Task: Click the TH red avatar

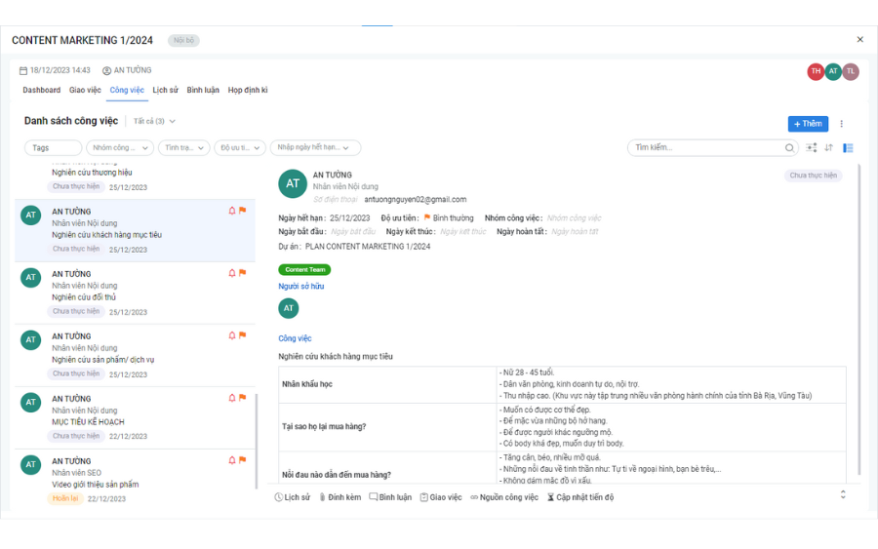Action: (816, 71)
